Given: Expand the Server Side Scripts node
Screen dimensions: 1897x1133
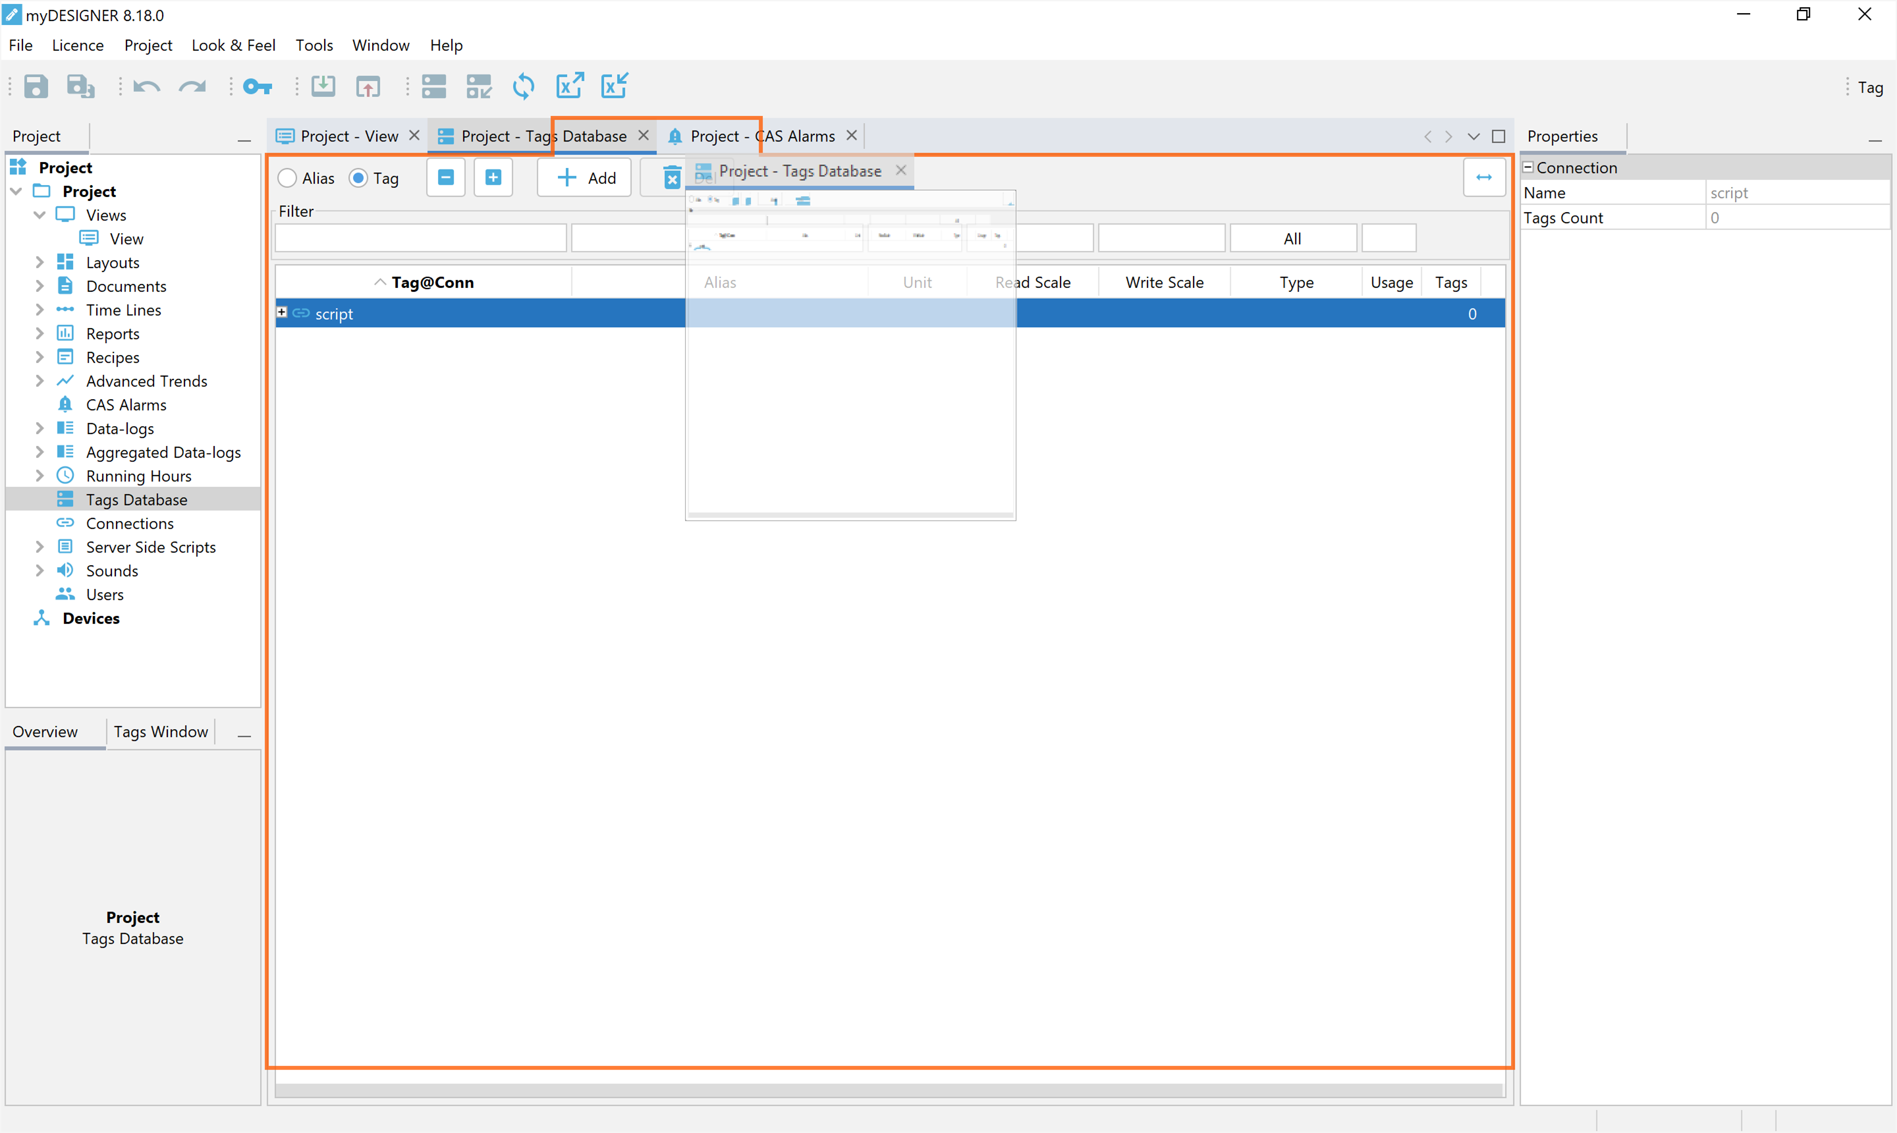Looking at the screenshot, I should (x=40, y=547).
